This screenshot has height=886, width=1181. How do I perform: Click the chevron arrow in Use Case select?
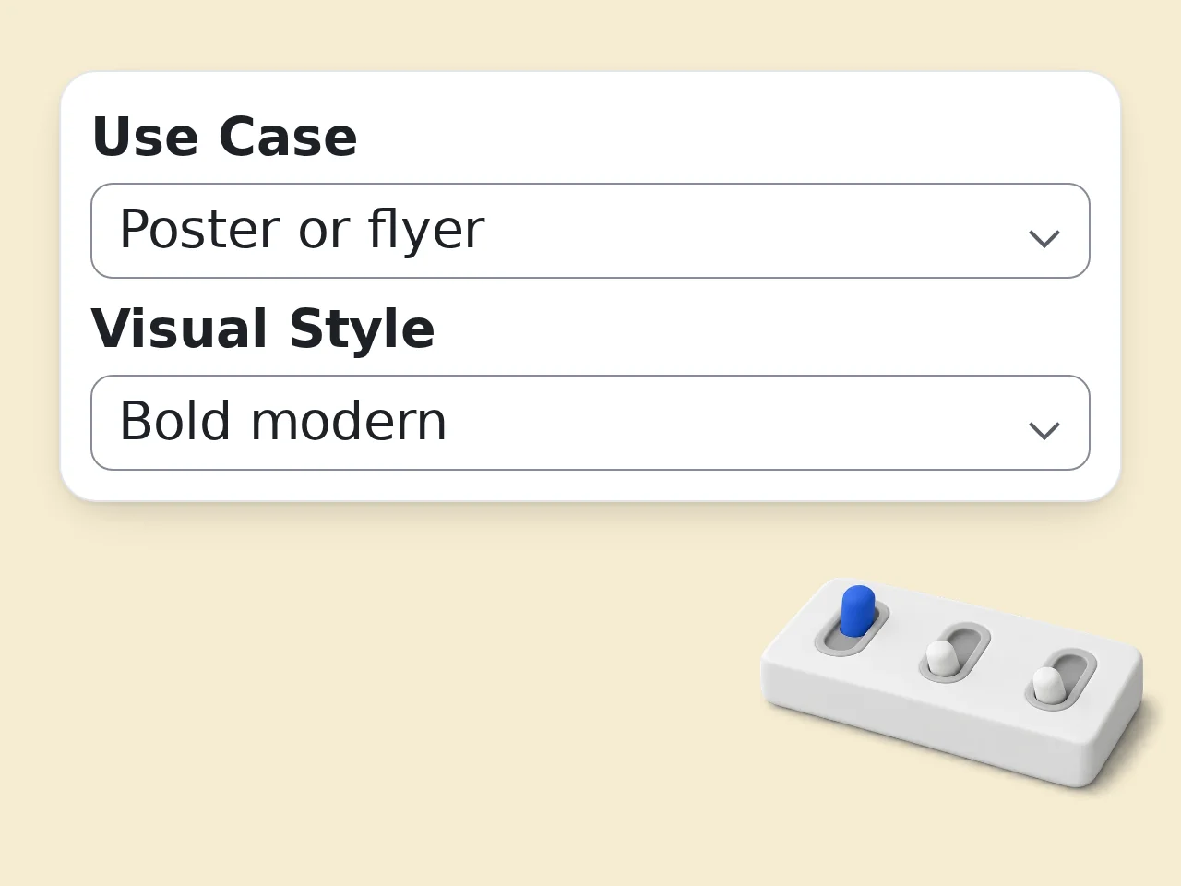(1044, 238)
